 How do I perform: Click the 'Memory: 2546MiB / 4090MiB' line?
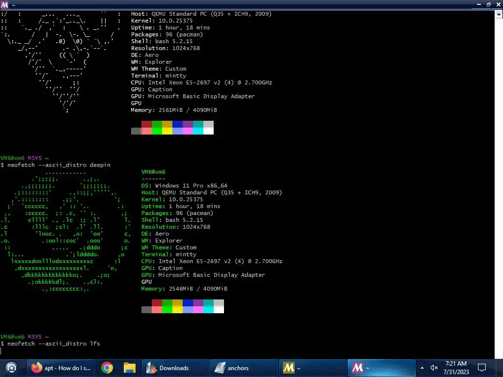click(184, 289)
